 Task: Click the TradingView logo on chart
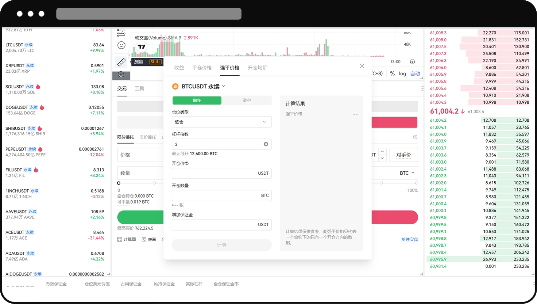(x=141, y=46)
